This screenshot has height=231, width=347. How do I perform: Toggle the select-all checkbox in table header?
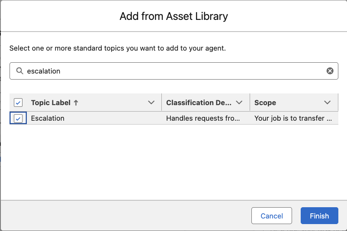pyautogui.click(x=18, y=103)
